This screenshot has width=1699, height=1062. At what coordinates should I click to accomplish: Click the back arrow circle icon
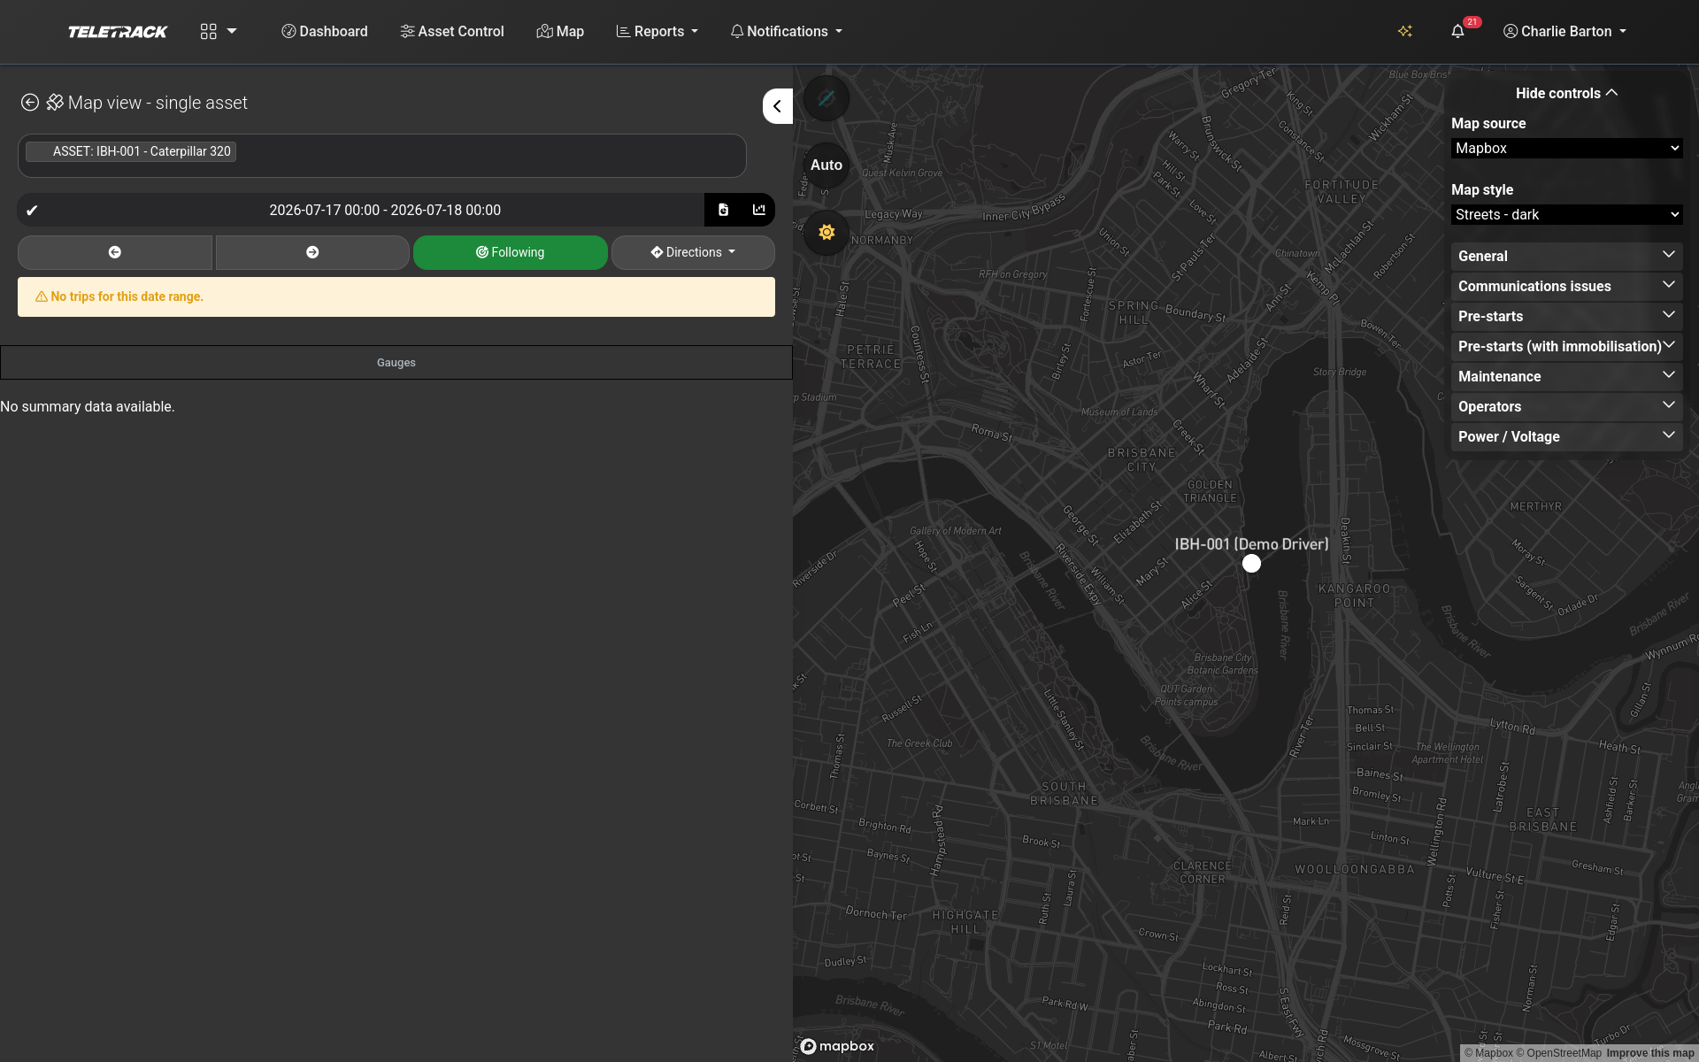point(30,103)
